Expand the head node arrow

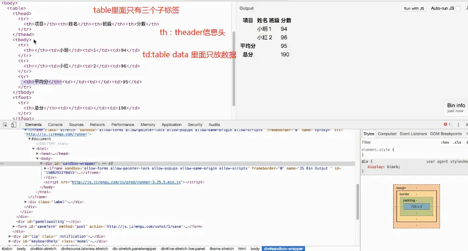pos(37,154)
